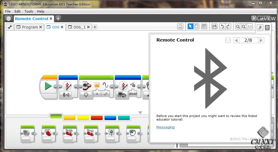Close the 006 program tab
The image size is (278, 152).
point(62,27)
